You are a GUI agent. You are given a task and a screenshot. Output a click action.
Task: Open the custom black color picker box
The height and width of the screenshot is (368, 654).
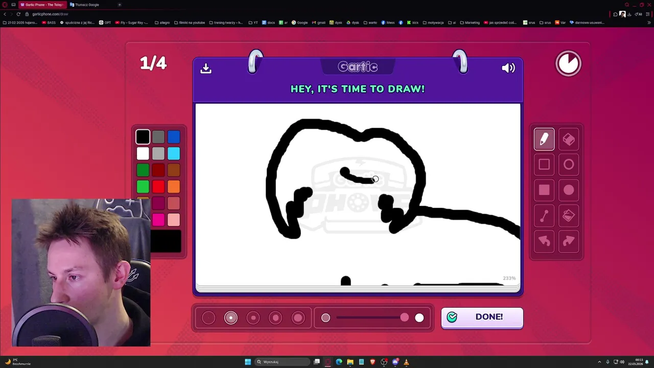tap(166, 241)
